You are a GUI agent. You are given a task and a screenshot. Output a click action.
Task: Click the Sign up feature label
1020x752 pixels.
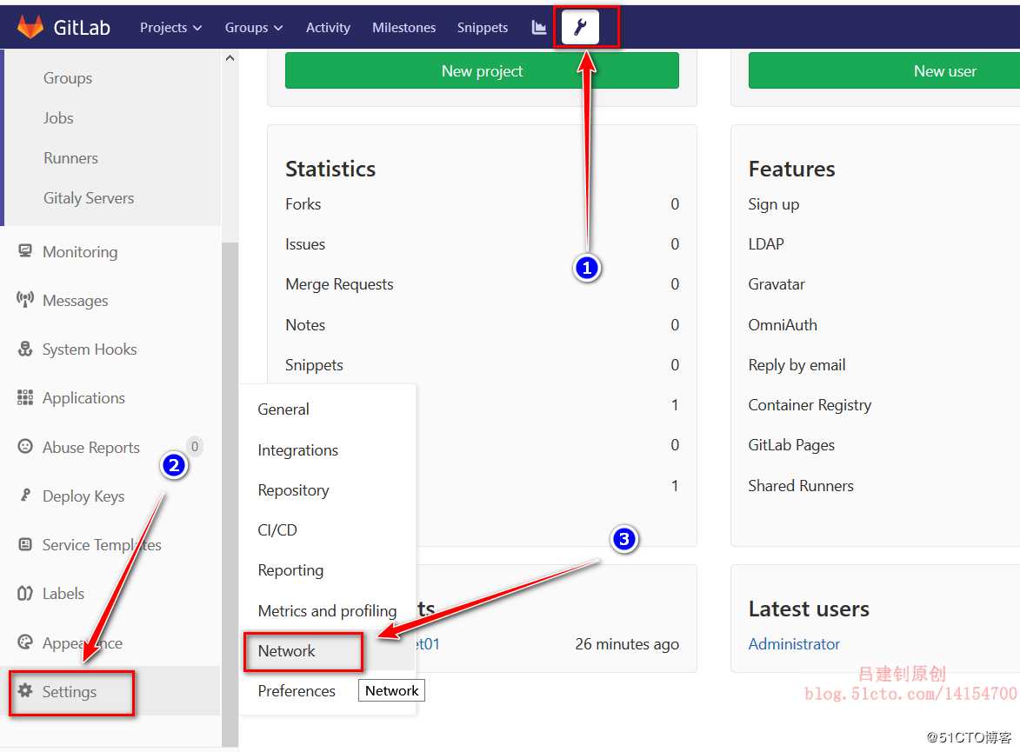coord(773,205)
